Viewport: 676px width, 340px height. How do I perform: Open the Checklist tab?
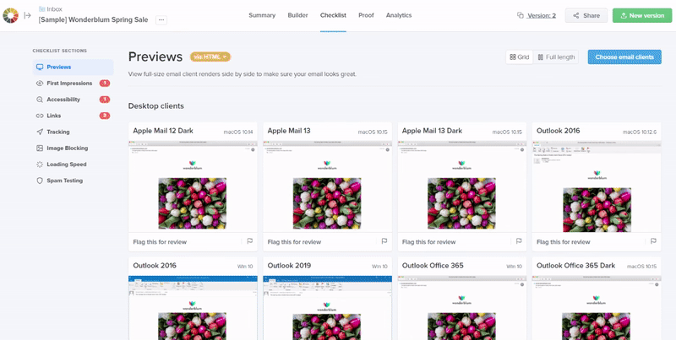(x=333, y=15)
